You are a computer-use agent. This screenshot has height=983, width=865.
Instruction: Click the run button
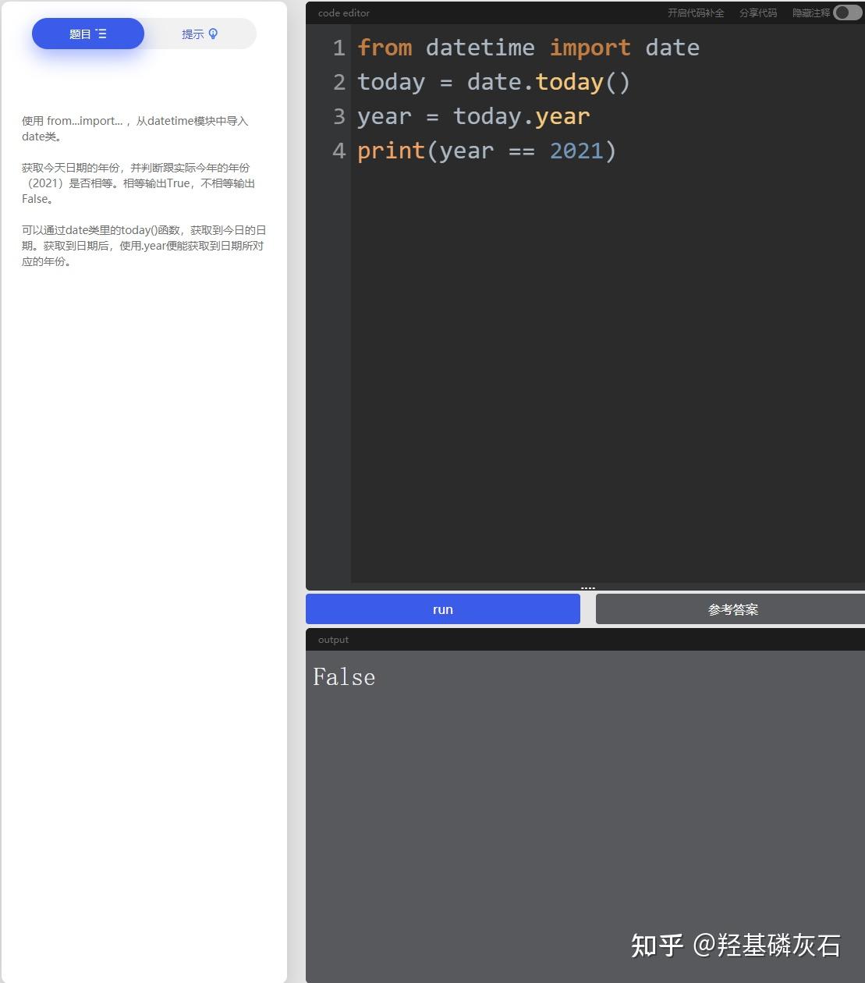pyautogui.click(x=442, y=609)
